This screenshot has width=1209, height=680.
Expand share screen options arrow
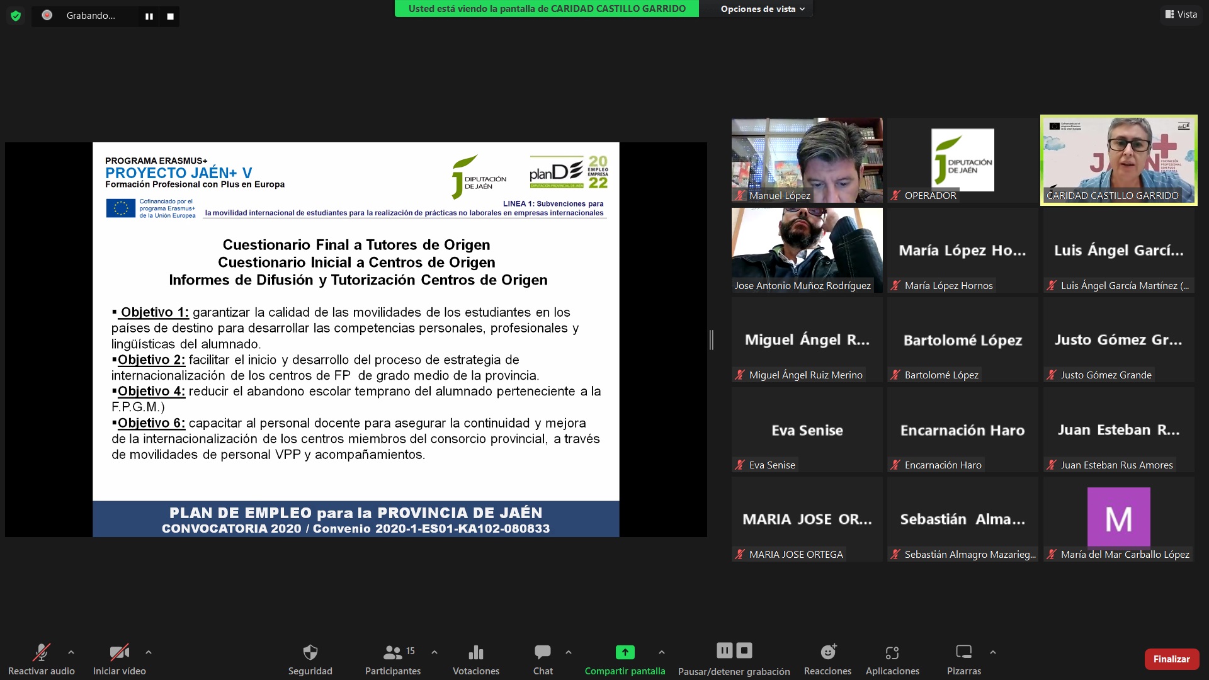tap(661, 652)
